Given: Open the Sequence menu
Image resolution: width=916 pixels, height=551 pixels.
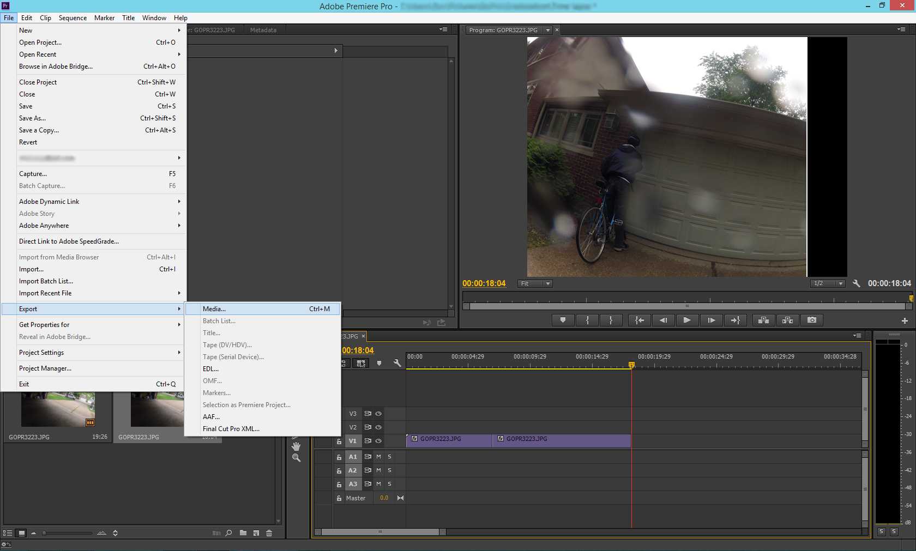Looking at the screenshot, I should (73, 18).
